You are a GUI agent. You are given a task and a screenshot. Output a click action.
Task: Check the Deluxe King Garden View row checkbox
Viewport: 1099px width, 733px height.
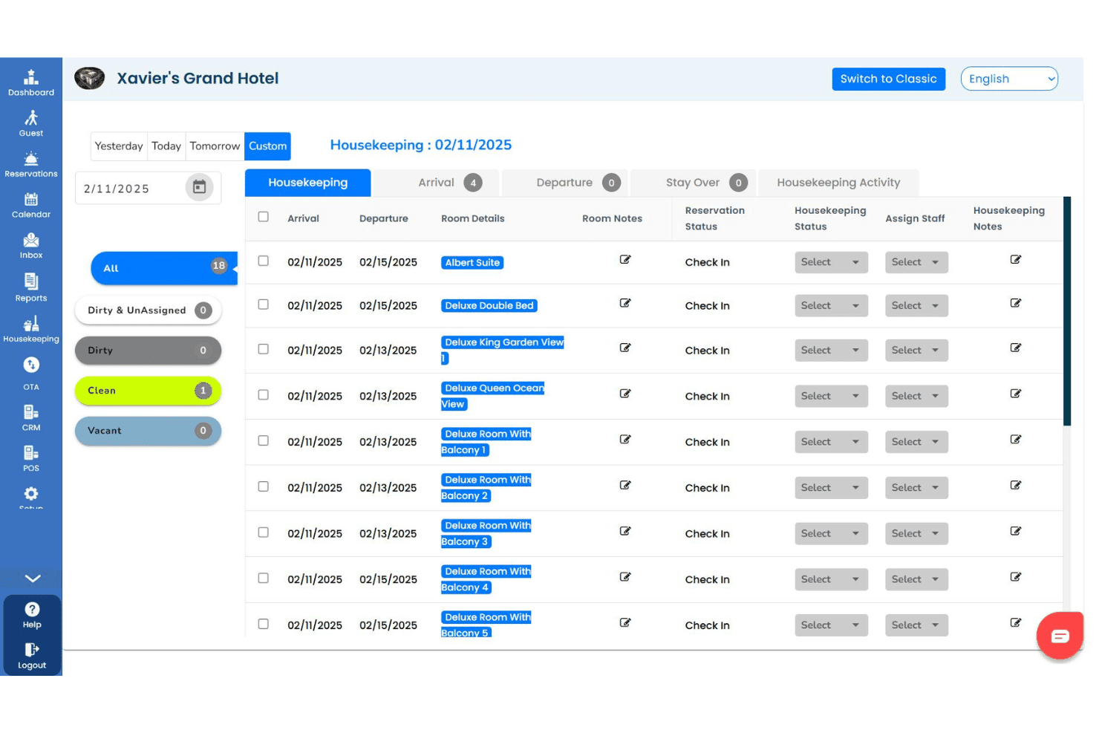point(263,349)
